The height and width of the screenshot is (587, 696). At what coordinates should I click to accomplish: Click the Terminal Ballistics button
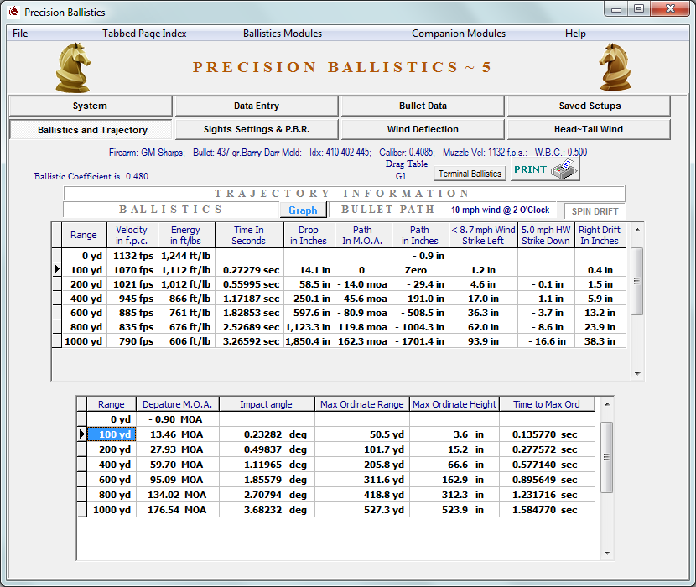pyautogui.click(x=470, y=174)
